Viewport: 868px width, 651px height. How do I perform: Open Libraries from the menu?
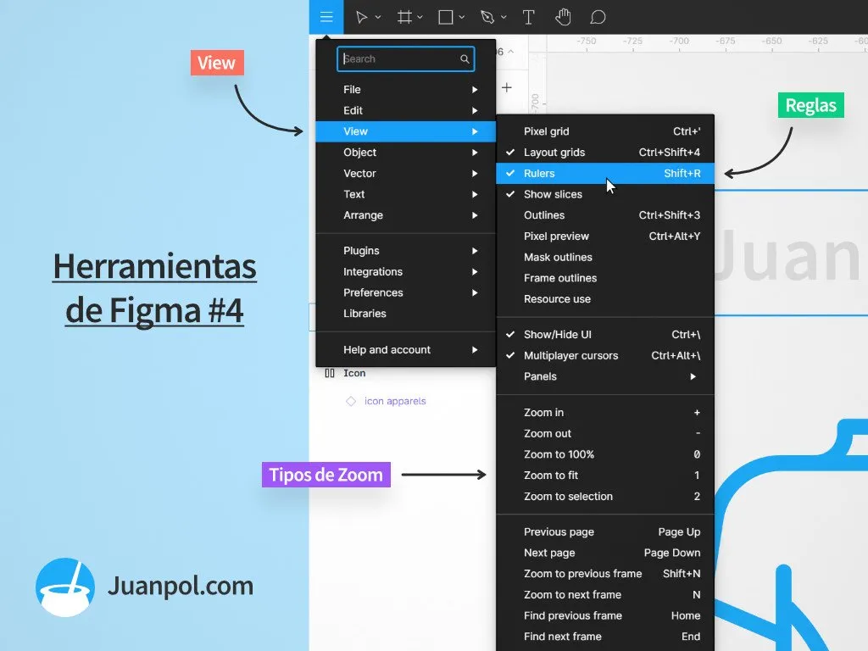[406, 314]
